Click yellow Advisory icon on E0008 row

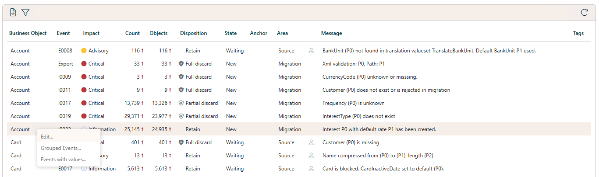click(x=84, y=51)
